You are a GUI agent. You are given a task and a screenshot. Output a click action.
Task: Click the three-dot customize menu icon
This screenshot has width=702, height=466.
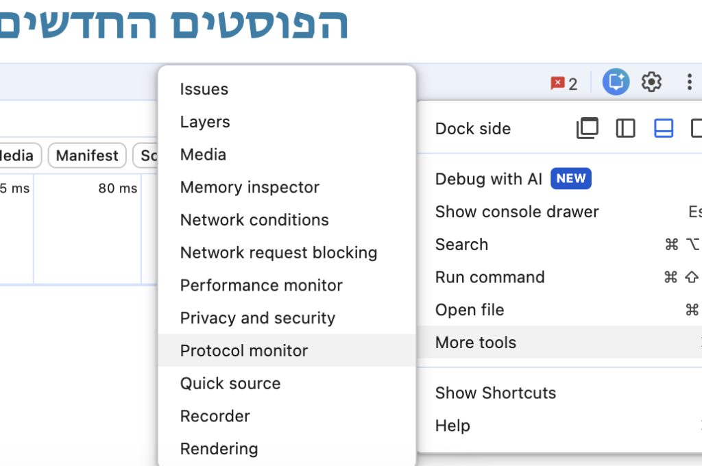point(689,82)
